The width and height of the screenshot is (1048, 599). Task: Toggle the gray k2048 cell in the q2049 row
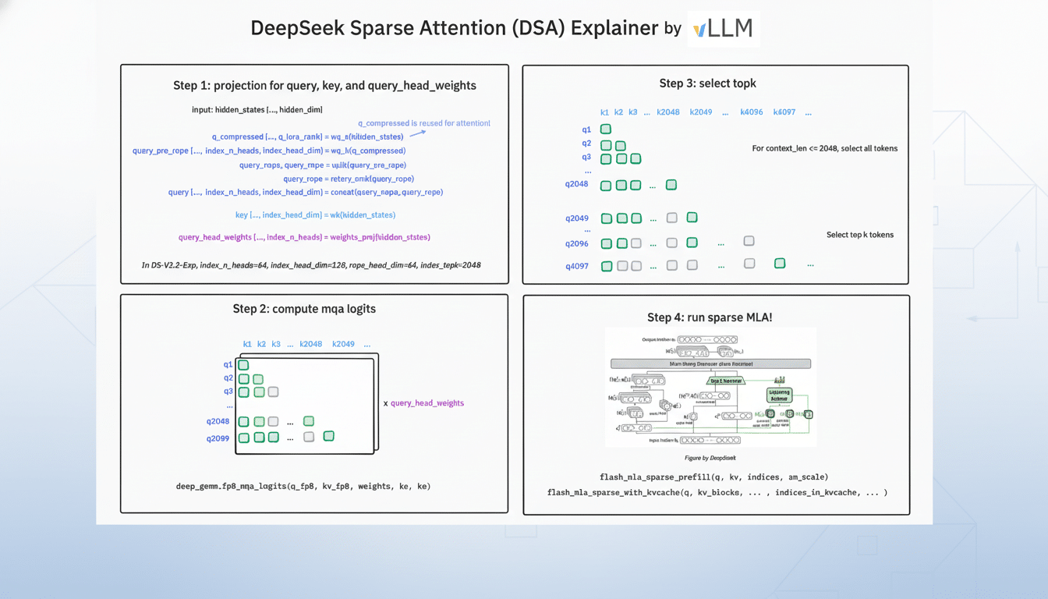671,217
